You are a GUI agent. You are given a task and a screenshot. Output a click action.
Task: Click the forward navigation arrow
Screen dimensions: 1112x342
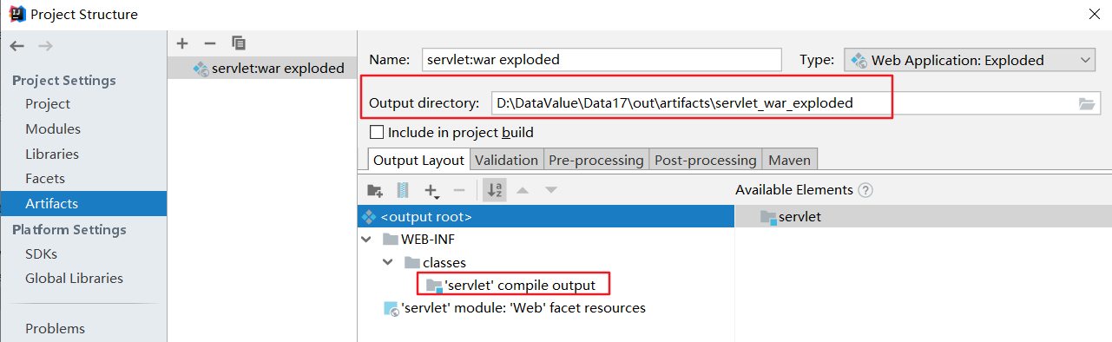pyautogui.click(x=45, y=46)
